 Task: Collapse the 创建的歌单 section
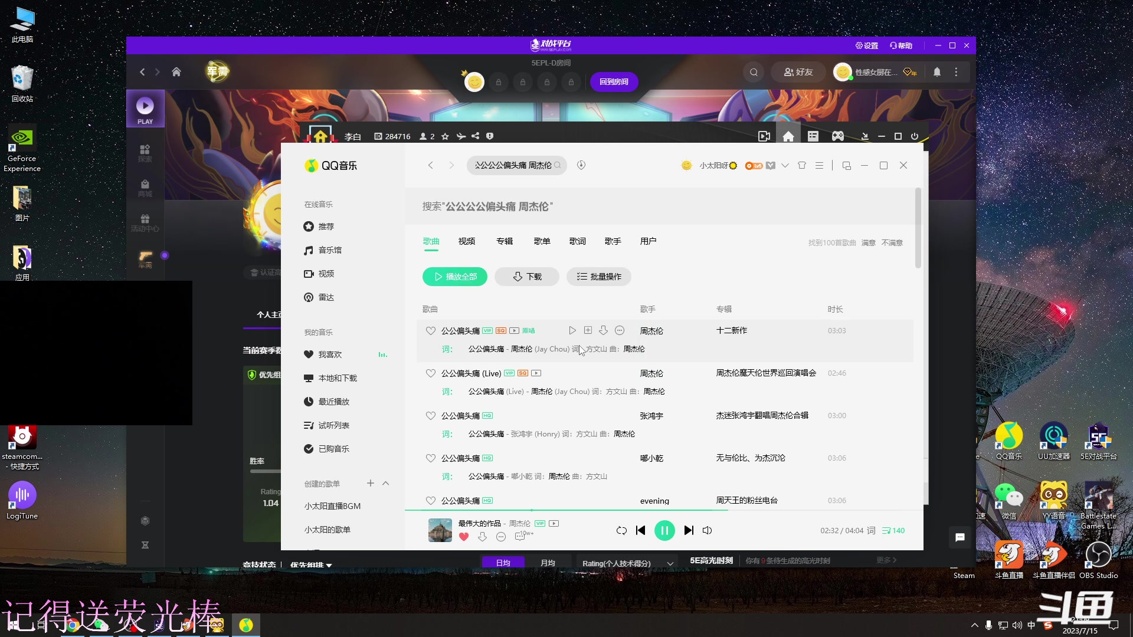click(x=386, y=483)
